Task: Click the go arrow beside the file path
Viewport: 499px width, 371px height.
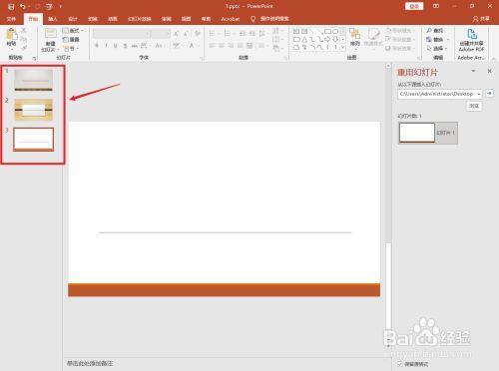Action: (x=489, y=94)
